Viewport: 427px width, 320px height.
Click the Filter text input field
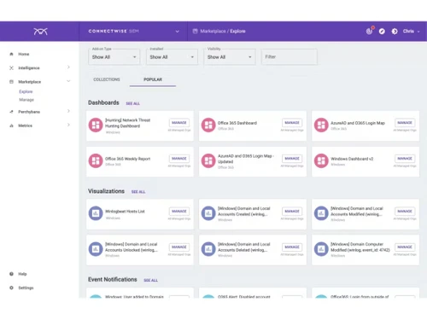pos(290,57)
